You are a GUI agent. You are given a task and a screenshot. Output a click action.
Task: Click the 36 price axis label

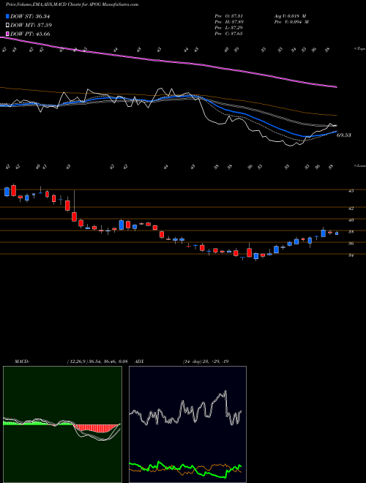point(351,244)
